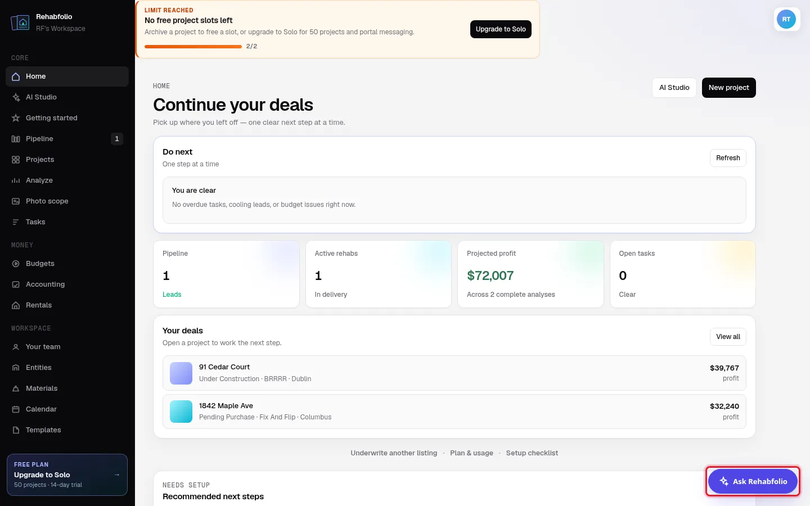The image size is (810, 506).
Task: Open Calendar page from sidebar
Action: [67, 409]
